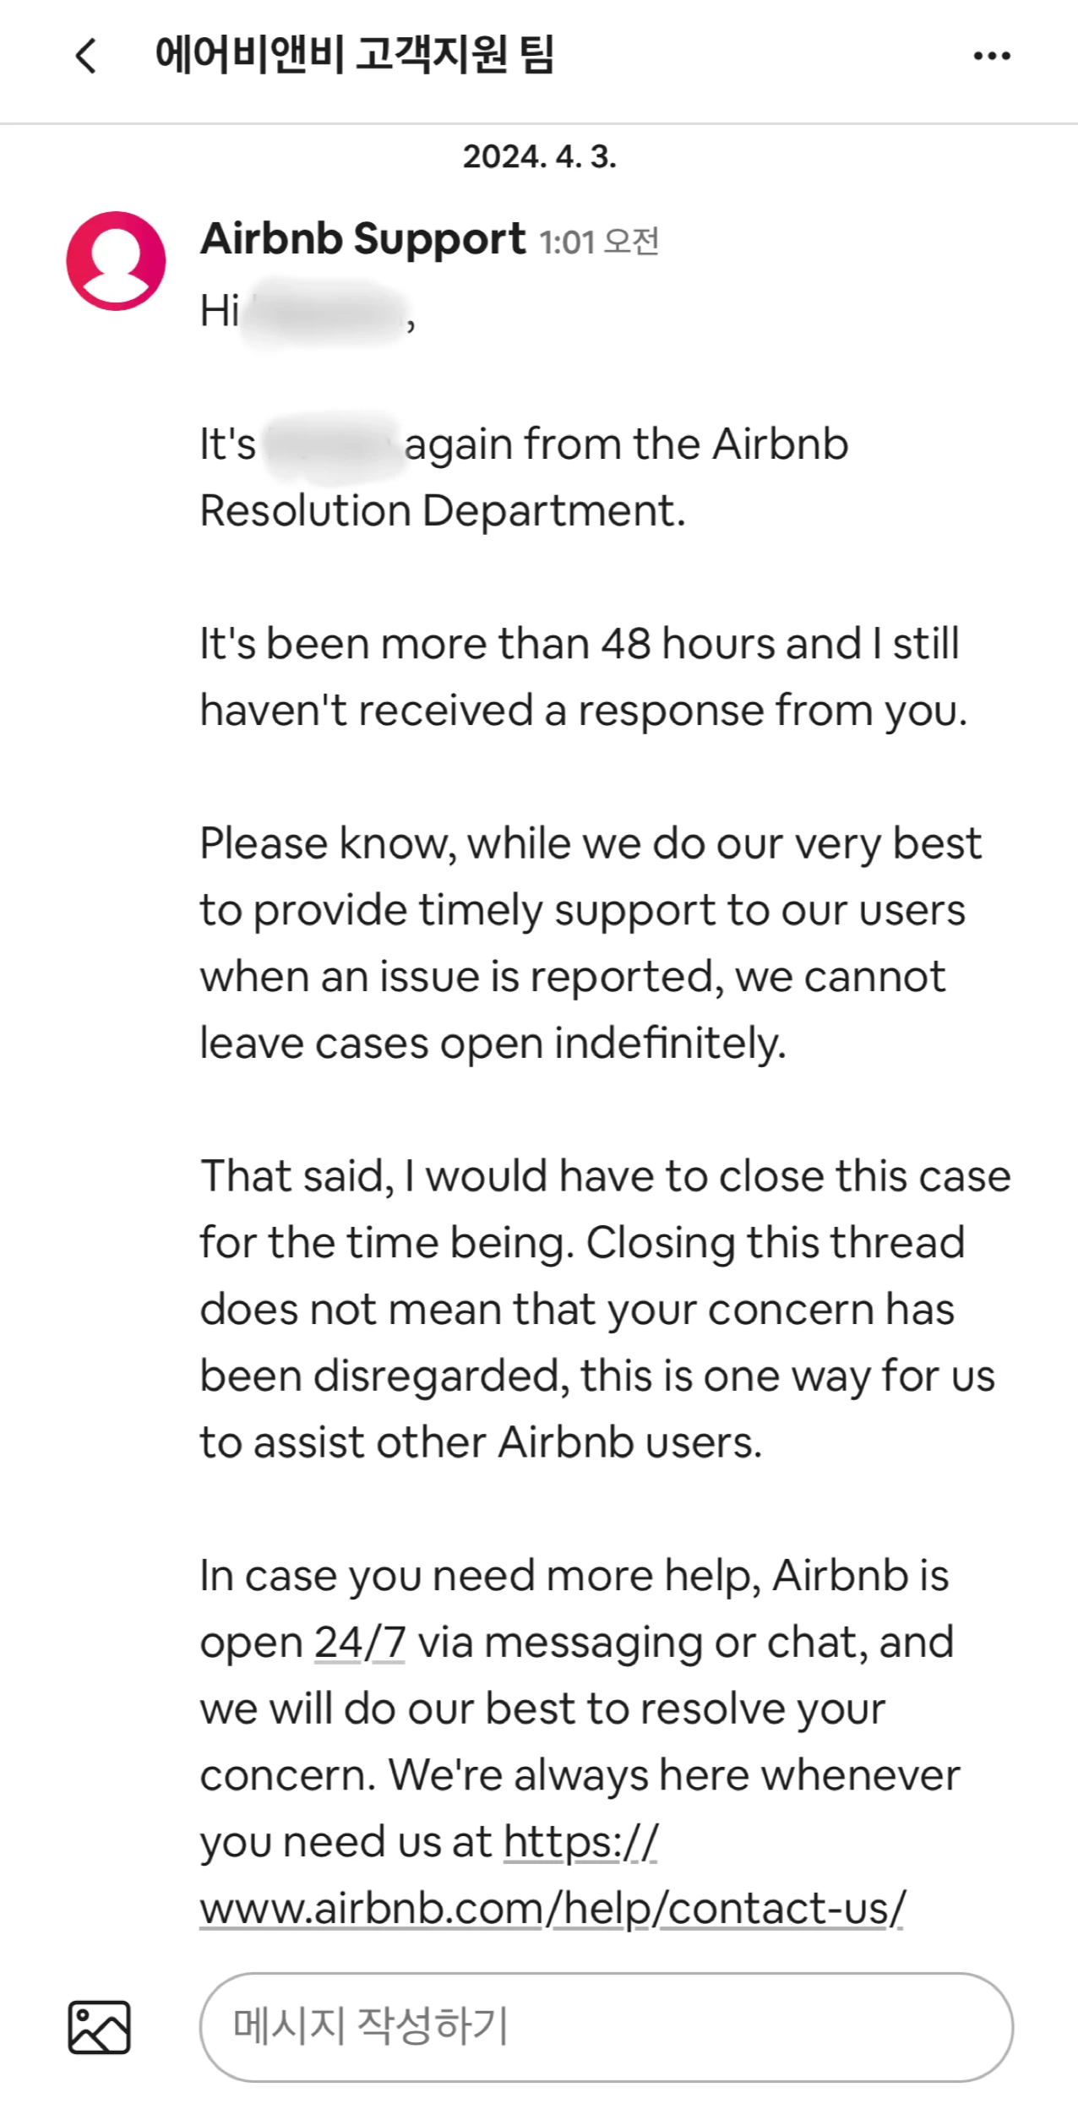
Task: Tap the Airbnb Support profile avatar
Action: point(116,261)
